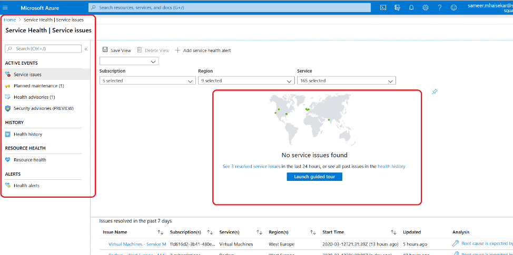Click the plus icon for Add service health alert
The image size is (513, 255).
[177, 50]
